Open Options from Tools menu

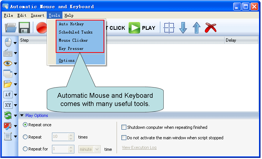tap(67, 61)
